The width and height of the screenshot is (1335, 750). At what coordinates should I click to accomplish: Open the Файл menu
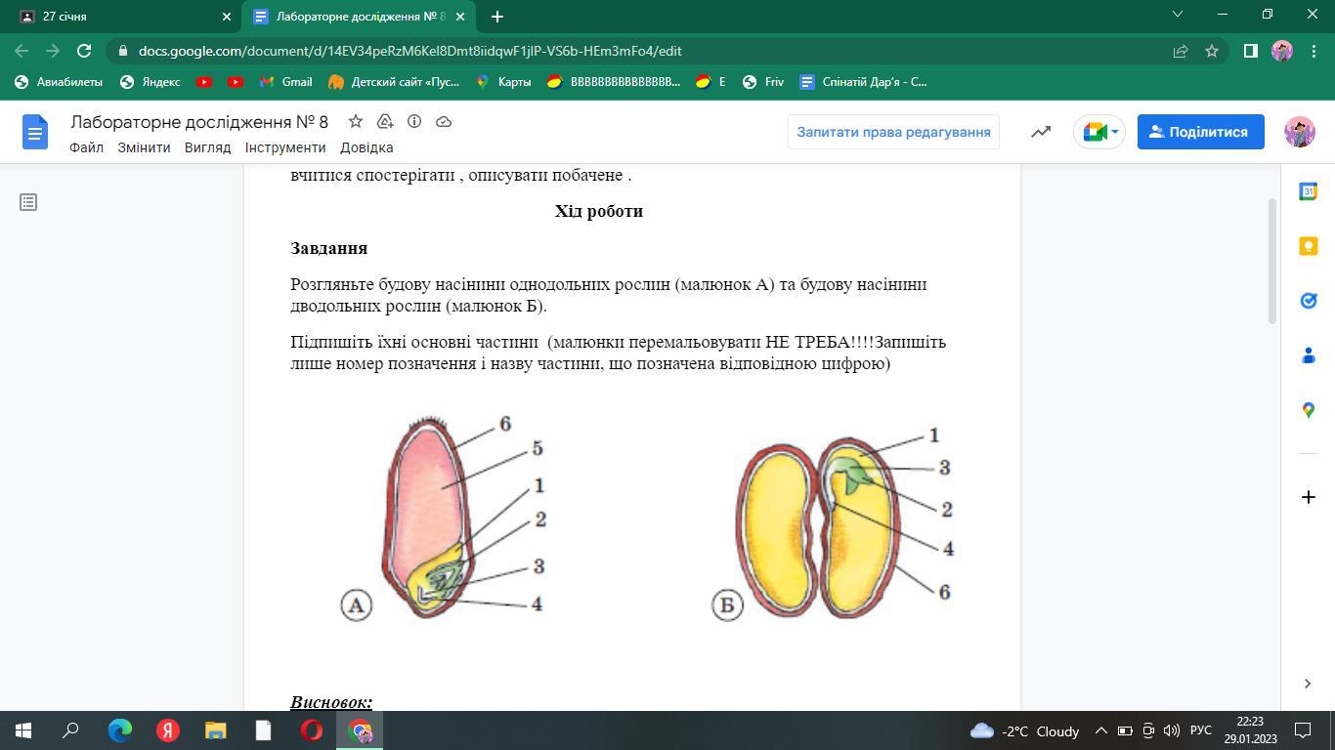pos(86,147)
